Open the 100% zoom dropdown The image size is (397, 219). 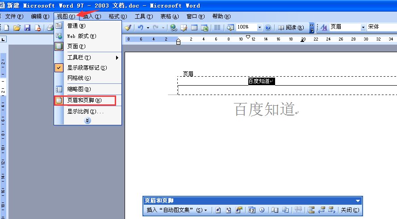coord(259,27)
